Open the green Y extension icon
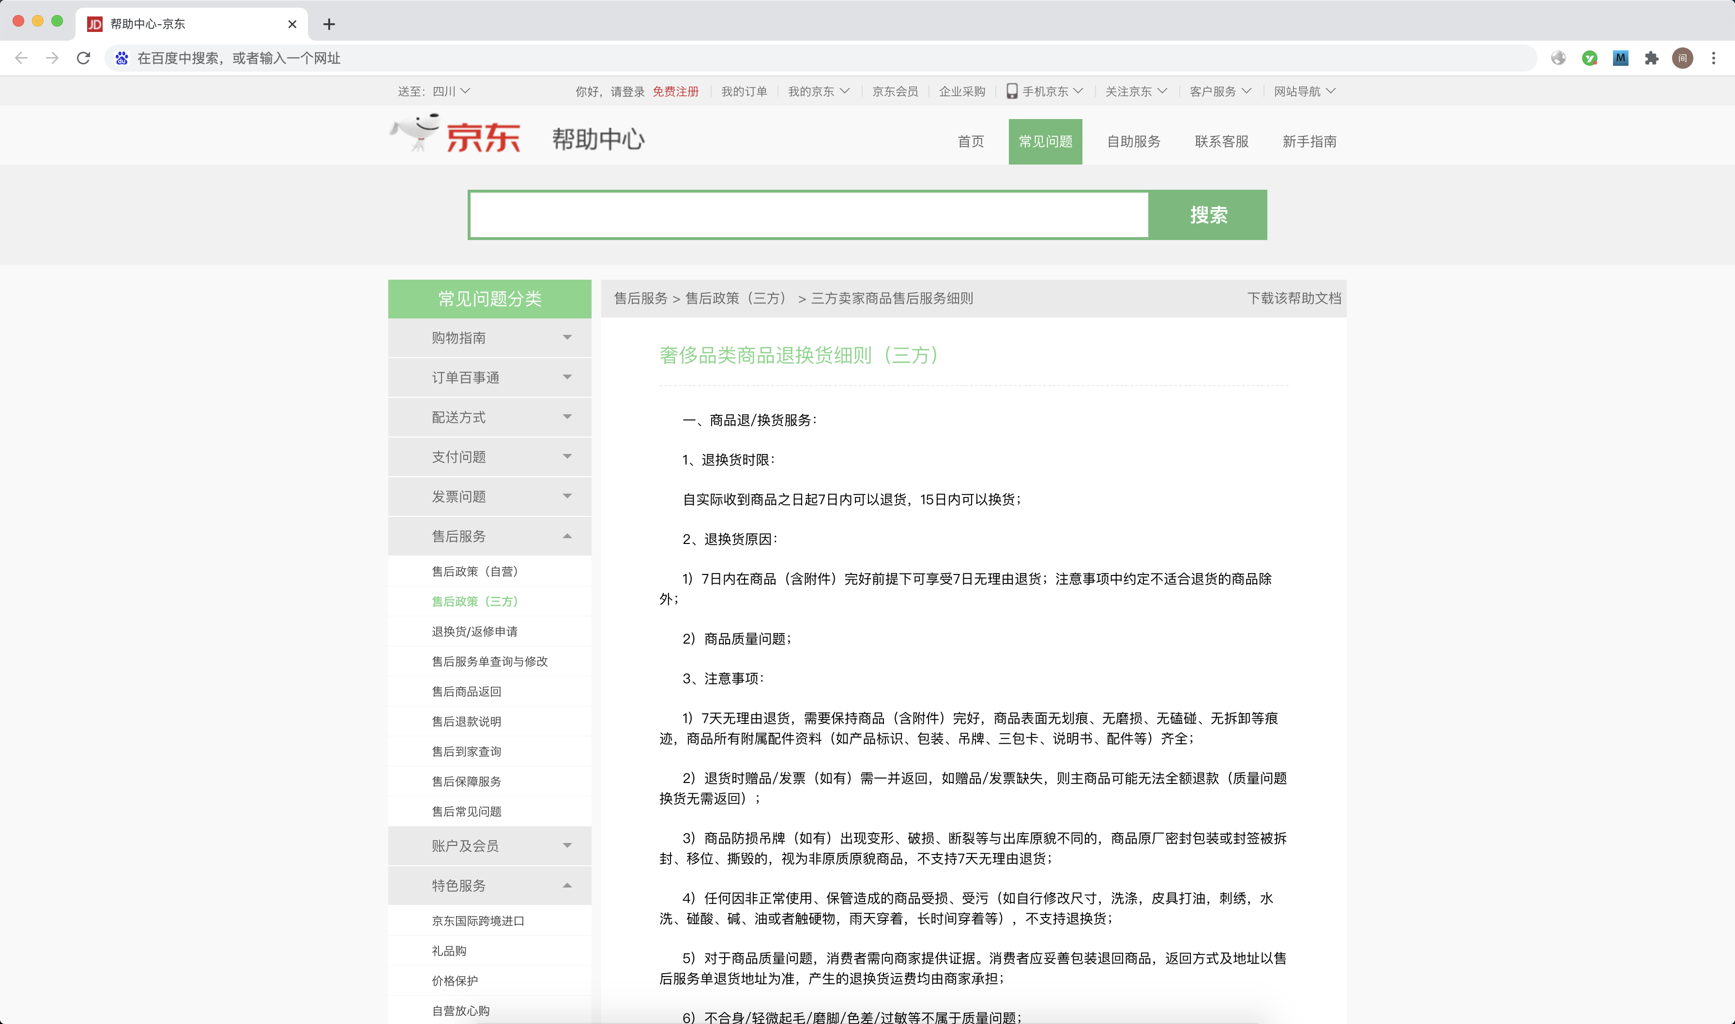The width and height of the screenshot is (1735, 1024). 1589,58
